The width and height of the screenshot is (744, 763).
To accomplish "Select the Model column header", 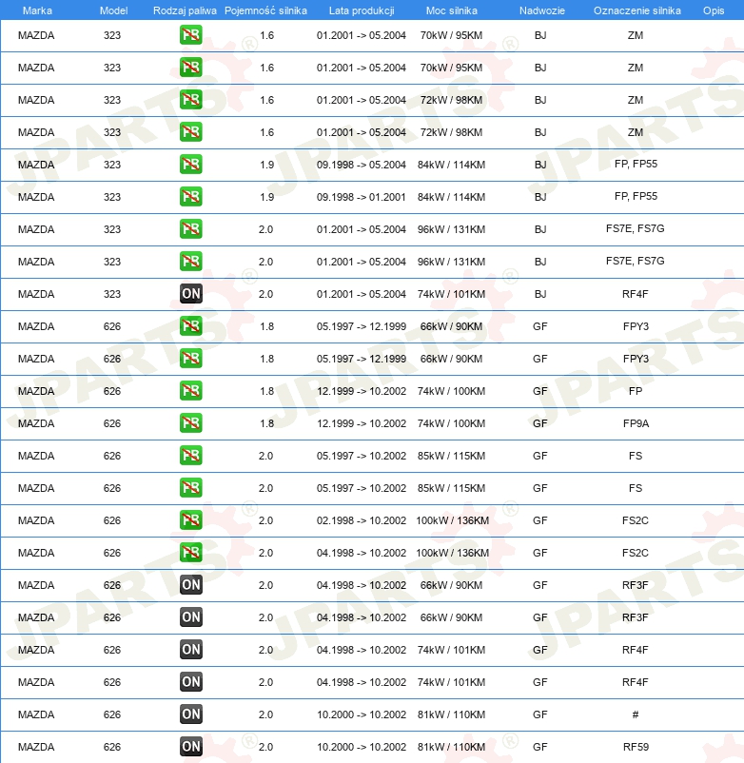I will click(113, 10).
